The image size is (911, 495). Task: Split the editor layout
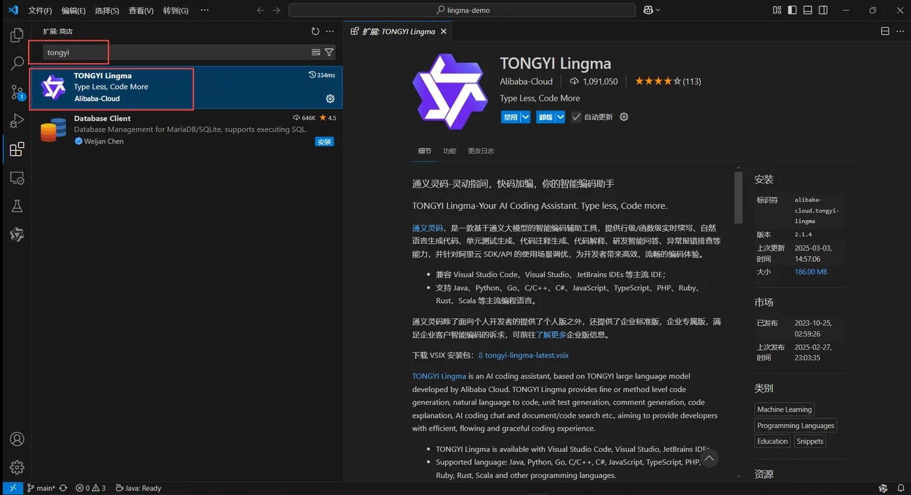884,31
